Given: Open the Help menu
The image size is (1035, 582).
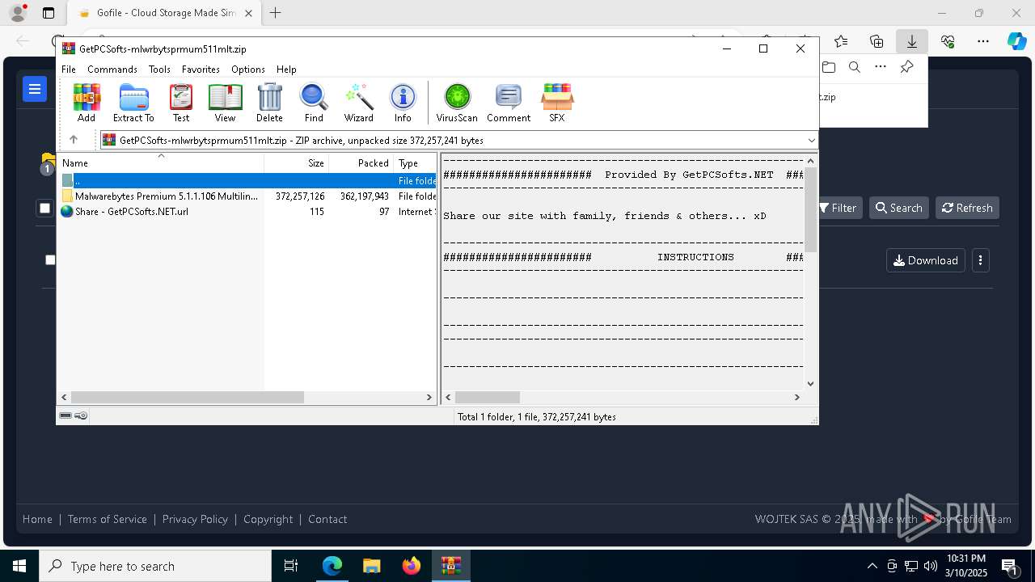Looking at the screenshot, I should coord(286,70).
